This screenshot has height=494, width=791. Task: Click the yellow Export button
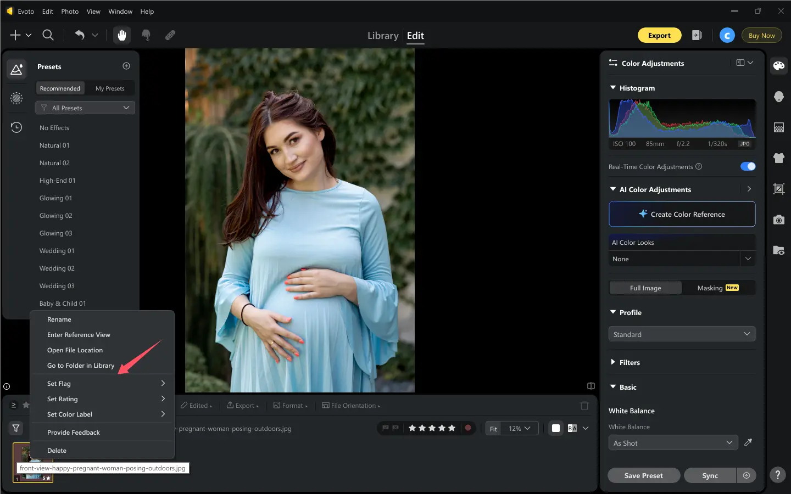tap(659, 35)
